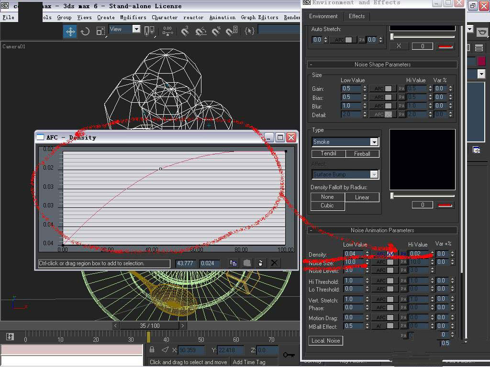
Task: Click the Add Time Tag field
Action: tap(249, 362)
